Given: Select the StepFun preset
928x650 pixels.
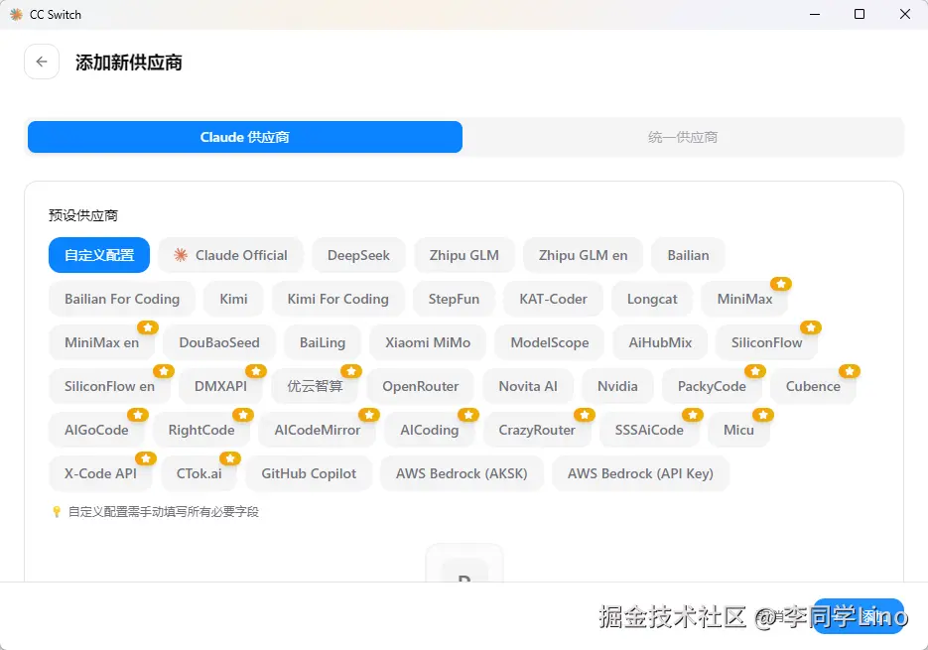Looking at the screenshot, I should [454, 299].
